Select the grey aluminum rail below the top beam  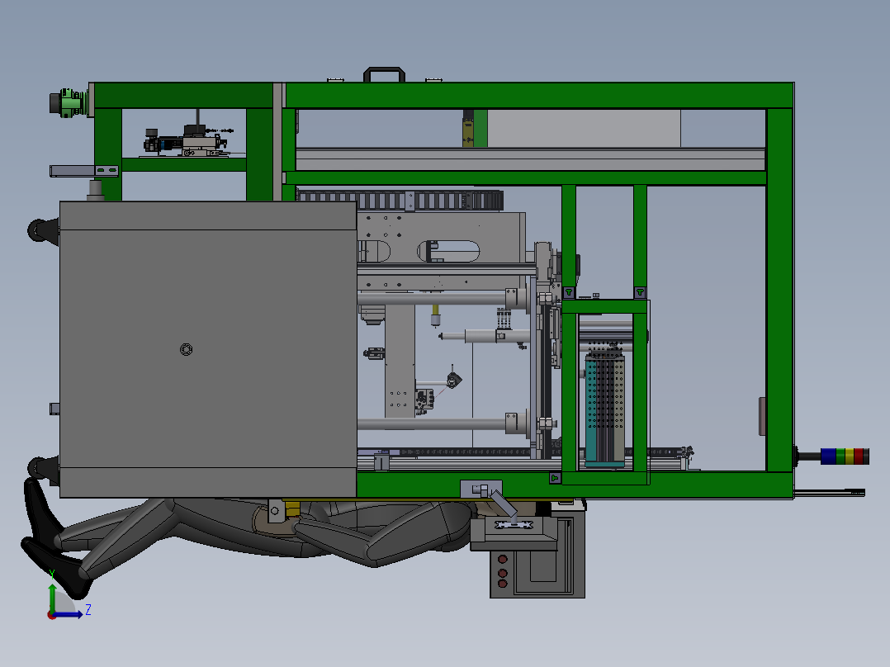pyautogui.click(x=531, y=159)
